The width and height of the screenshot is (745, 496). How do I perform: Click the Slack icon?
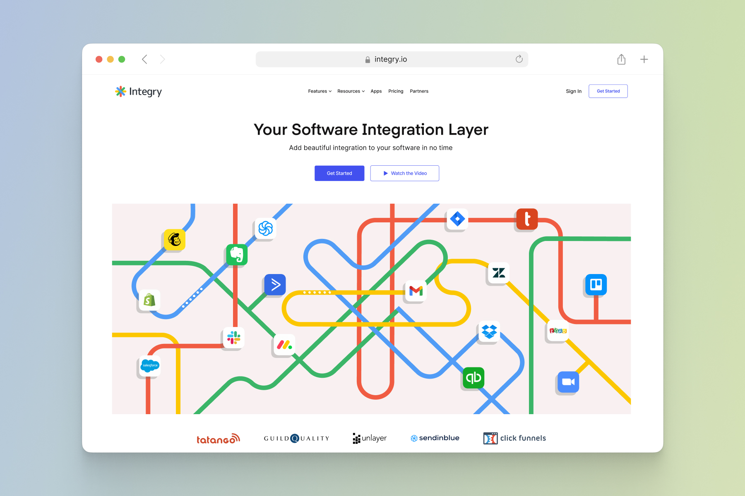[x=233, y=338]
